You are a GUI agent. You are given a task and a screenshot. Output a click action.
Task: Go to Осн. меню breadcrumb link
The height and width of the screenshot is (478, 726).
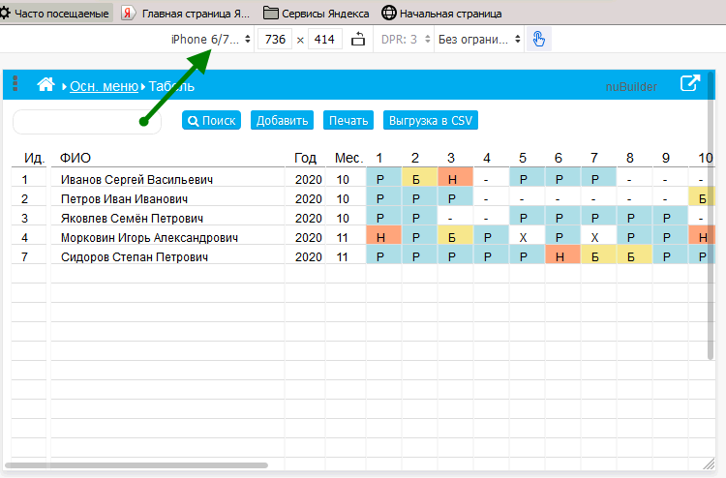point(104,86)
